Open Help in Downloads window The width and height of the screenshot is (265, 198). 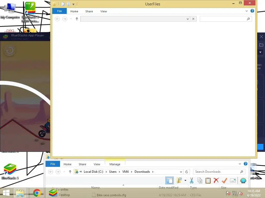tap(246, 164)
